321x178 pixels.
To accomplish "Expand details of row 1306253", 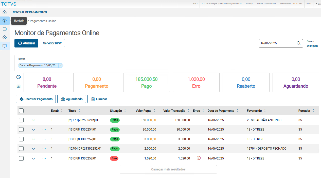I will [x=33, y=158].
